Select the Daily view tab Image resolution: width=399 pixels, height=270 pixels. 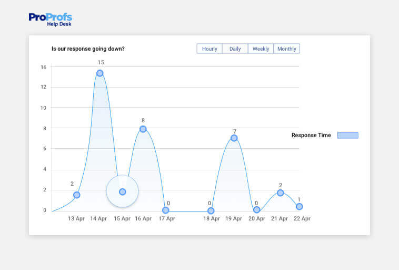235,49
